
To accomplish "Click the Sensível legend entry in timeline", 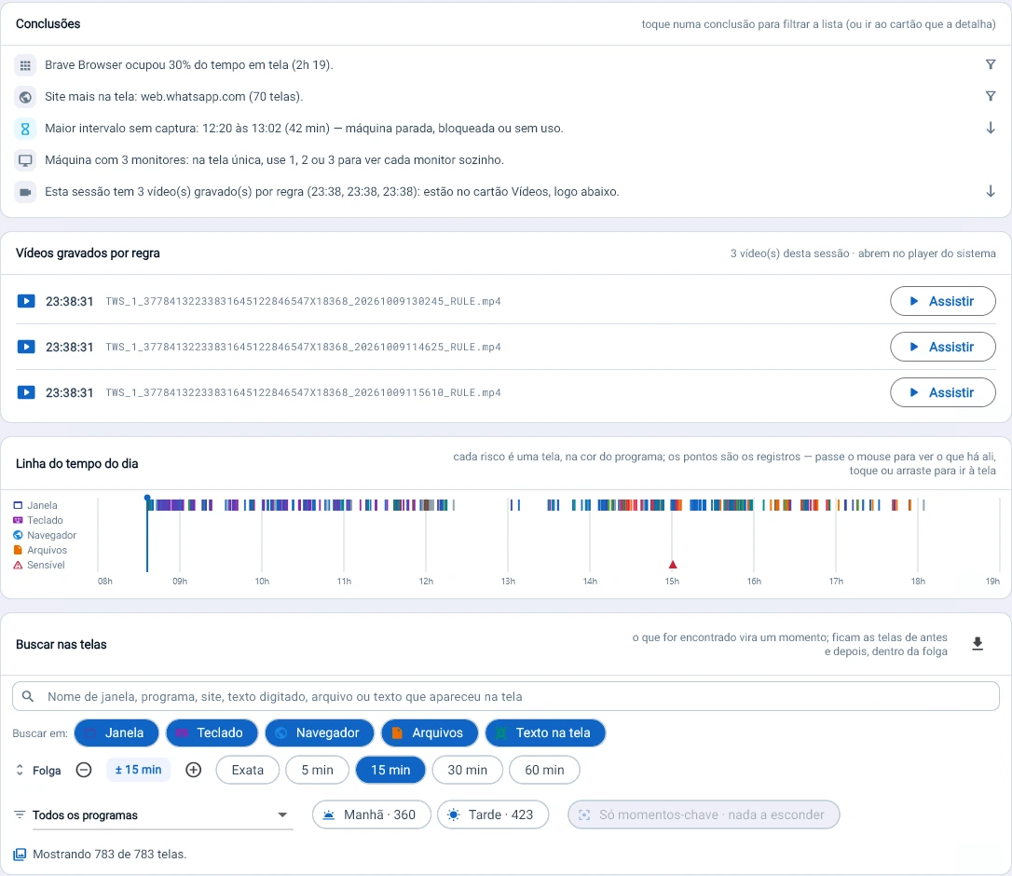I will [39, 565].
